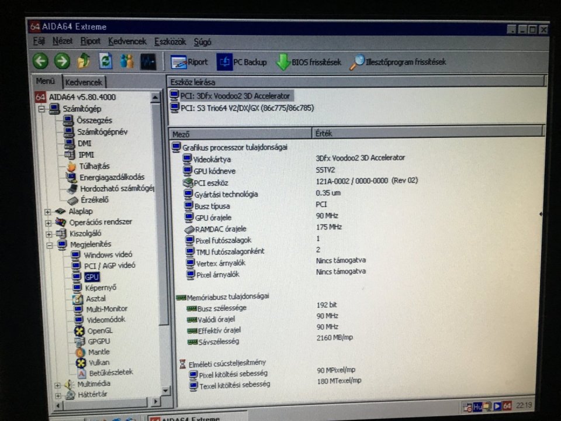Select Betűkészletek fonts icon item

tap(105, 372)
